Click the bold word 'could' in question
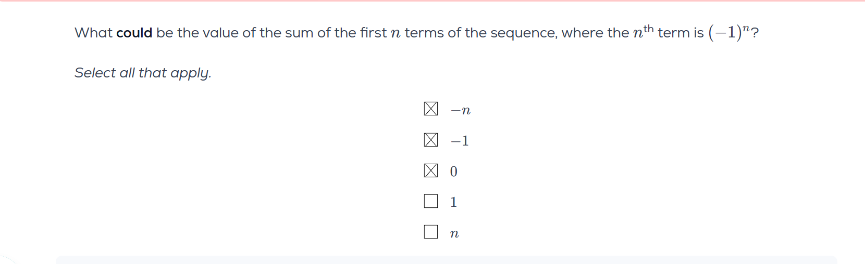The width and height of the screenshot is (865, 264). 134,33
